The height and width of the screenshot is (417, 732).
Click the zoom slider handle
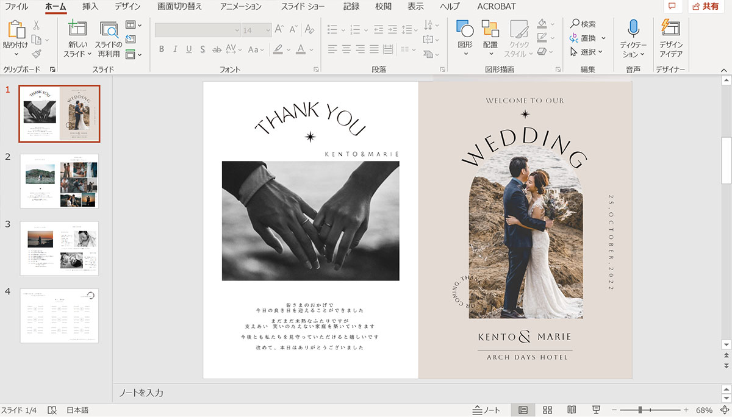pyautogui.click(x=640, y=410)
